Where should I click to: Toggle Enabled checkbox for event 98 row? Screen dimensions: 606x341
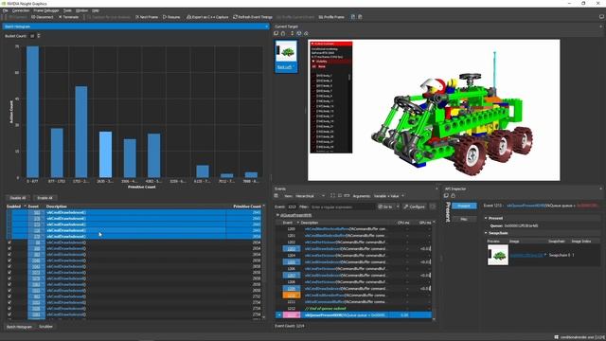click(9, 242)
